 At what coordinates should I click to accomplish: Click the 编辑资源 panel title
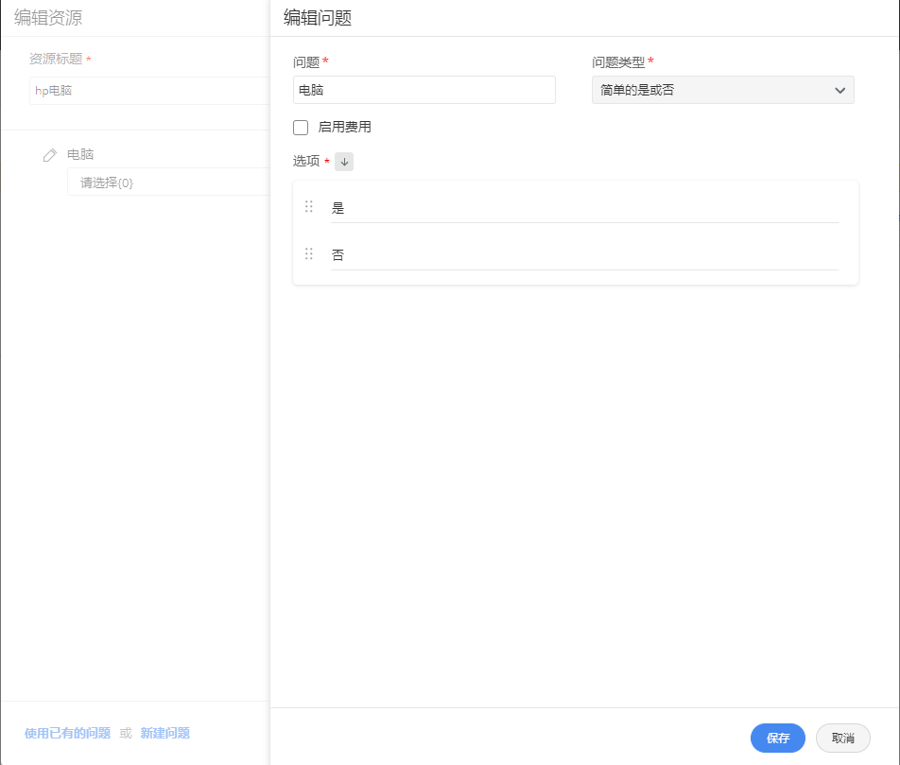click(48, 18)
